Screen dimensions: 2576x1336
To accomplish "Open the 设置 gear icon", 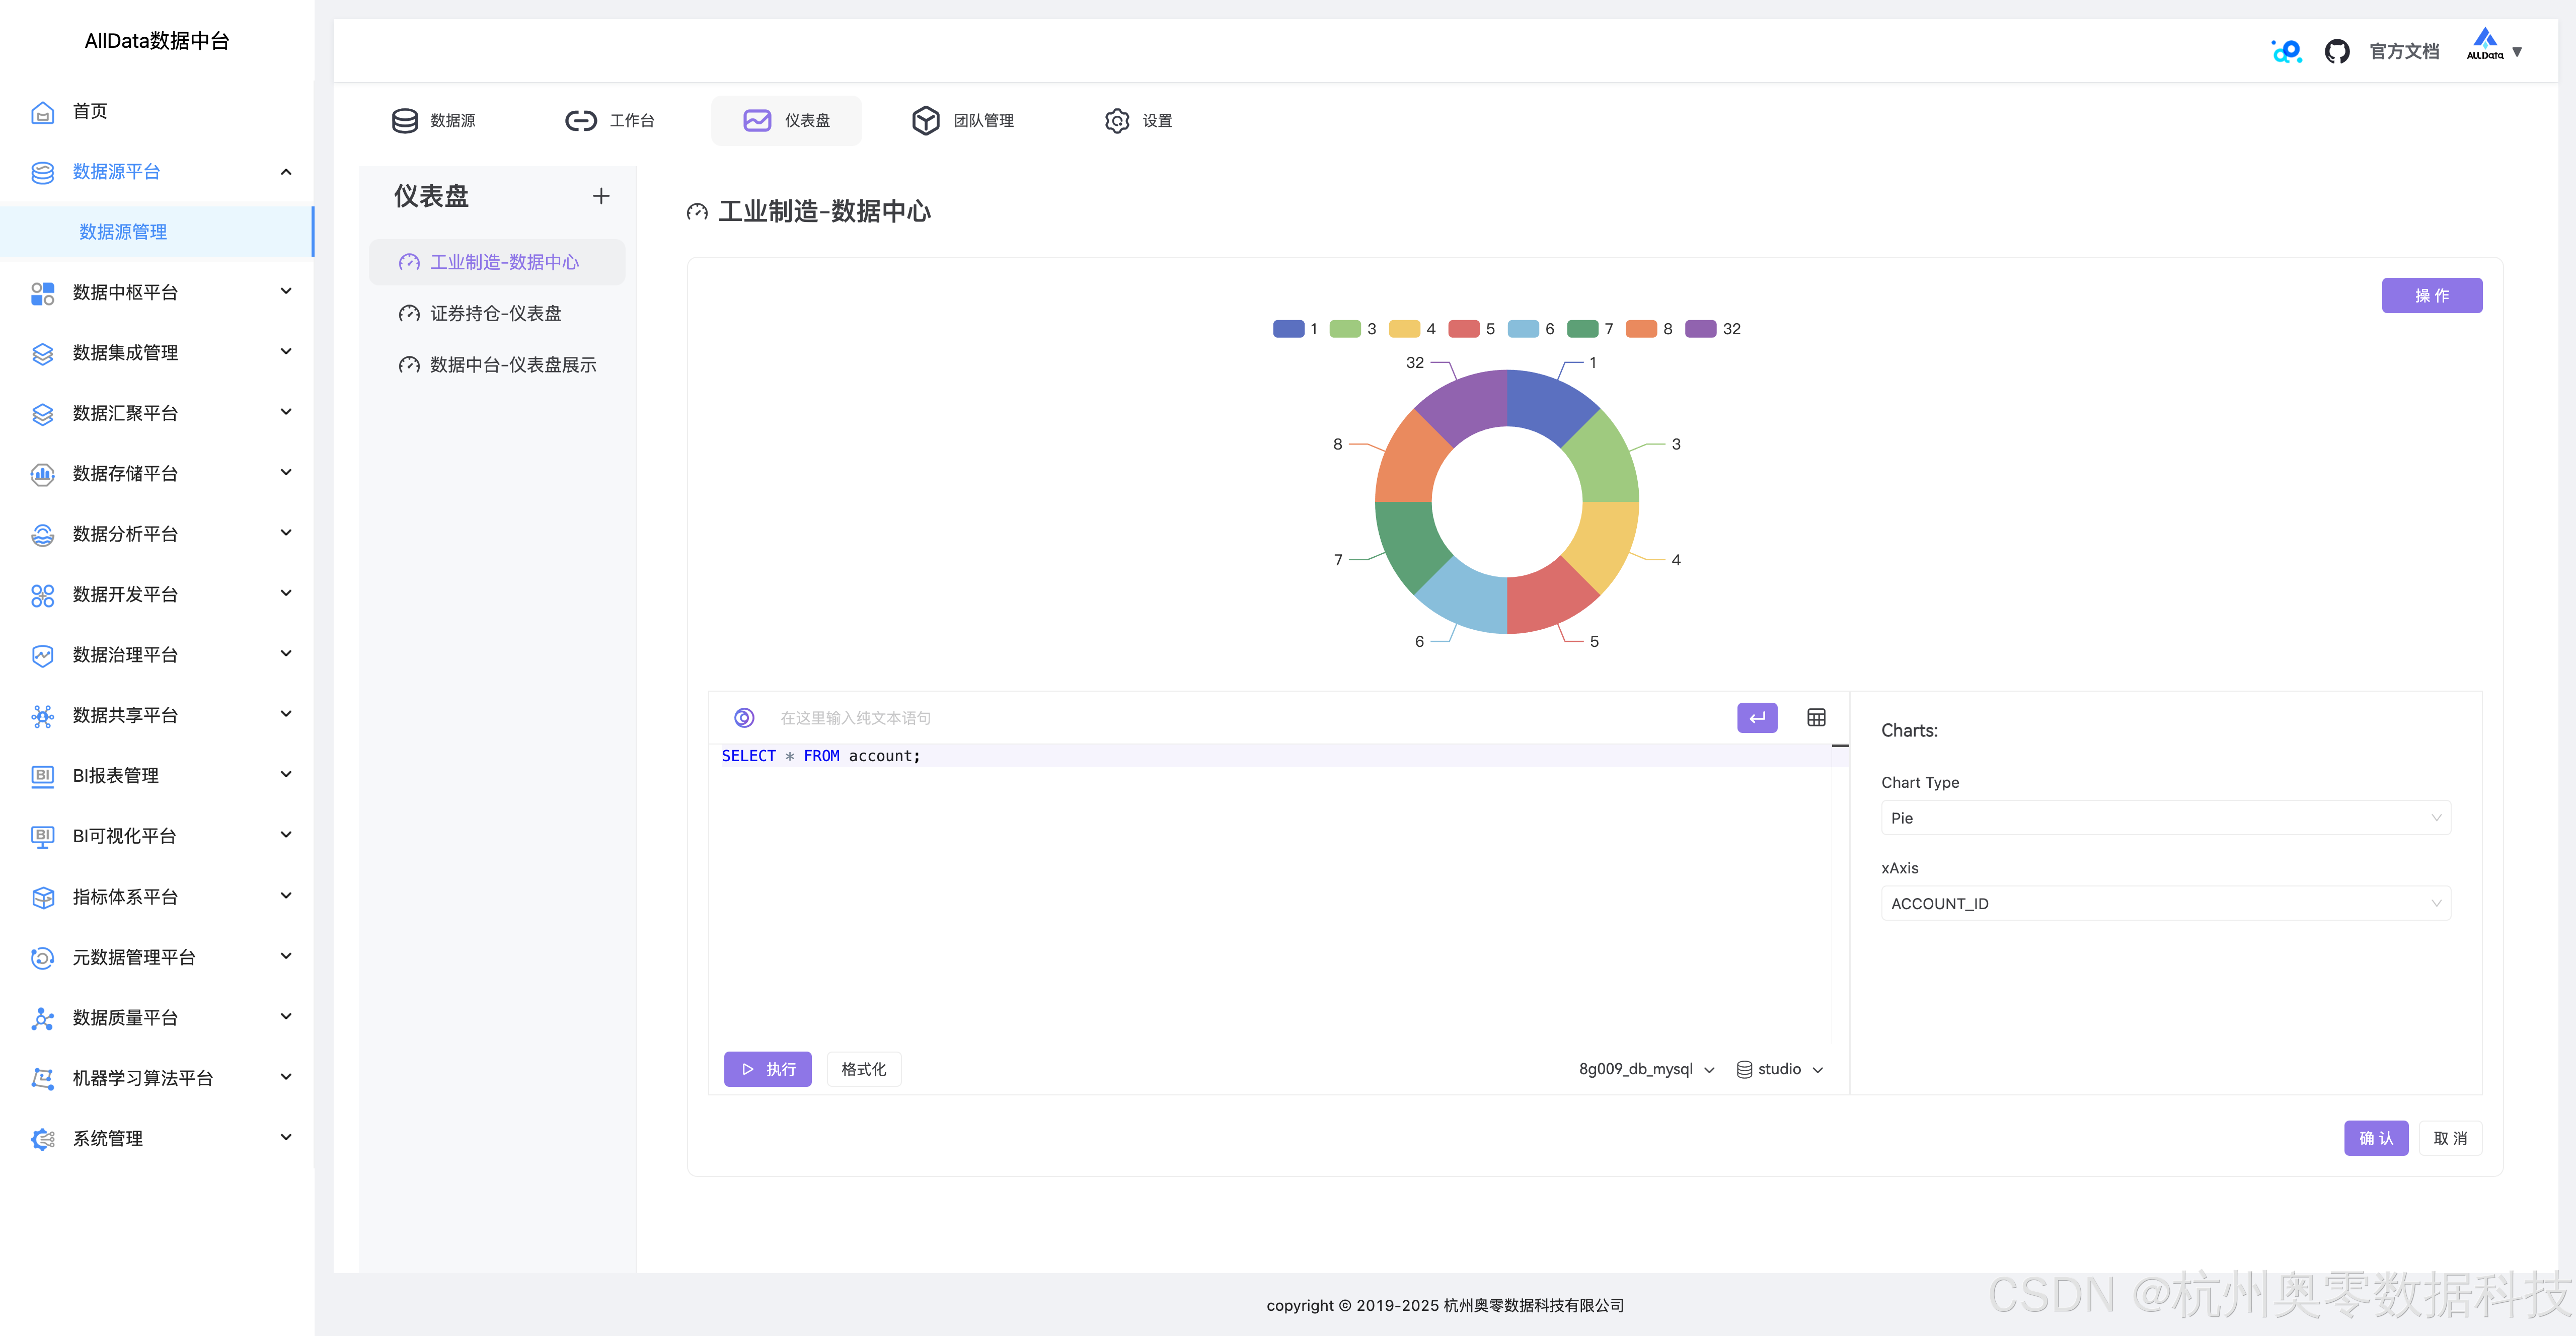I will click(1117, 120).
